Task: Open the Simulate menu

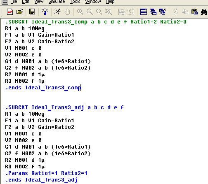Action: (57, 2)
